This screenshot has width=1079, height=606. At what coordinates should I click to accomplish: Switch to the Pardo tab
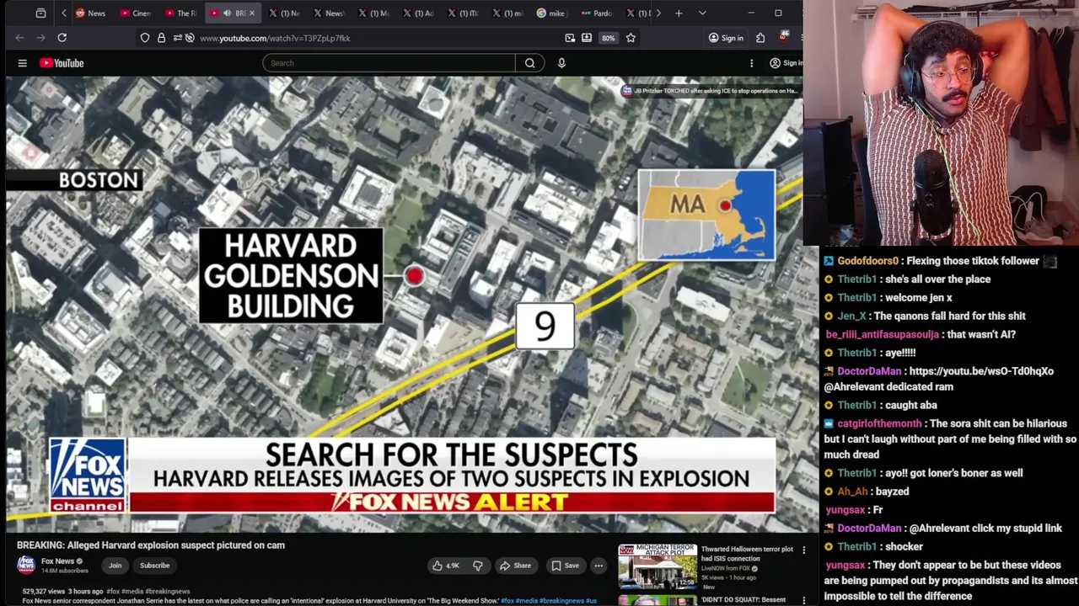coord(597,13)
